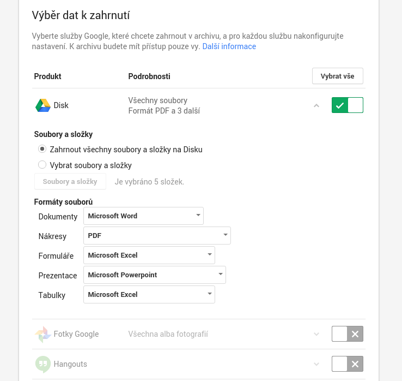Image resolution: width=402 pixels, height=381 pixels.
Task: Click the Hangouts chat bubble icon
Action: pyautogui.click(x=43, y=364)
